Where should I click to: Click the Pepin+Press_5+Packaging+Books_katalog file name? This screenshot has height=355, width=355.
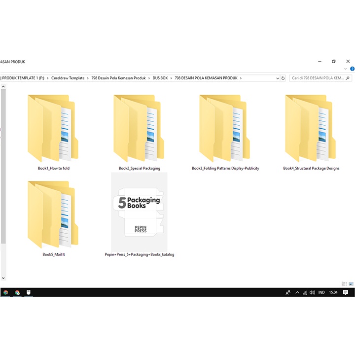[x=140, y=254]
